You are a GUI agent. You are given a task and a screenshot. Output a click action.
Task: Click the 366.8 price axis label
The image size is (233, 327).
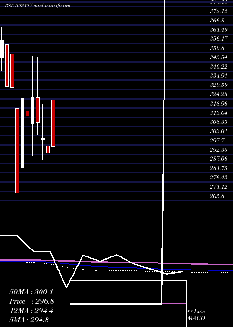click(x=217, y=21)
